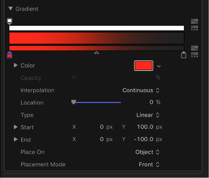
Task: Click the gradient midpoint triangle control
Action: pyautogui.click(x=96, y=53)
